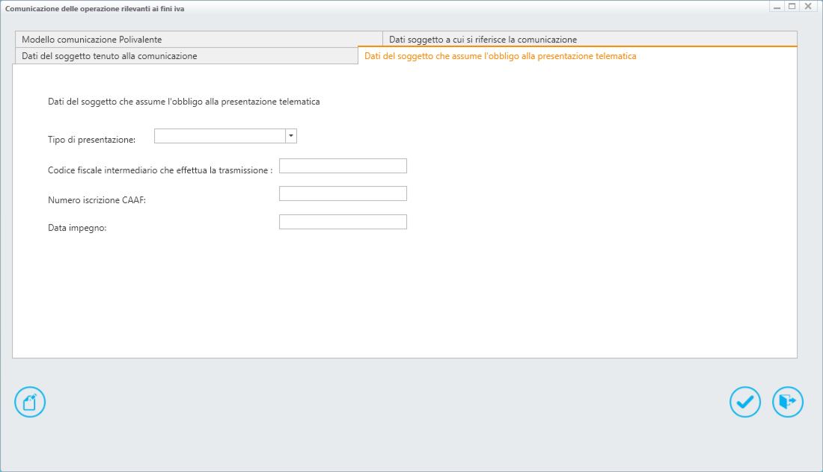The image size is (823, 472).
Task: Open the Modello comunicazione Polivalente tab
Action: [199, 40]
